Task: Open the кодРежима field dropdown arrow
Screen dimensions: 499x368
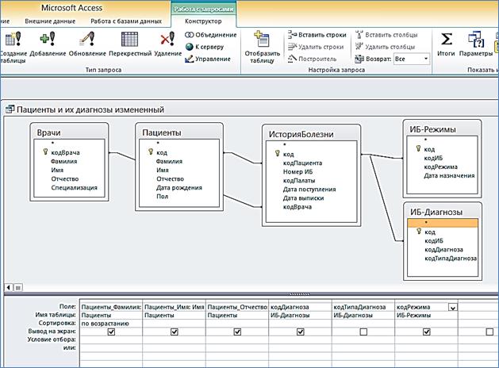Action: point(452,307)
